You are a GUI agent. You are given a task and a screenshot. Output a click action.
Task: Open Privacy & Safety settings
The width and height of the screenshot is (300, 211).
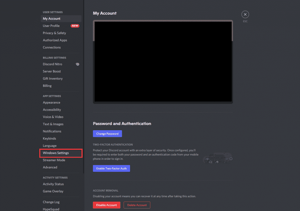coord(54,33)
